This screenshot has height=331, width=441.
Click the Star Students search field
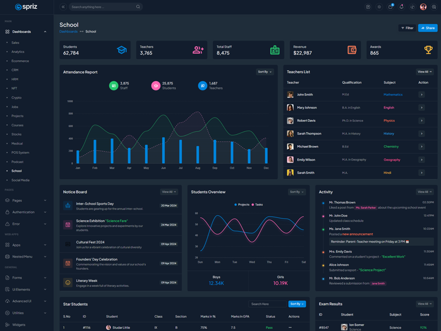[x=267, y=304]
